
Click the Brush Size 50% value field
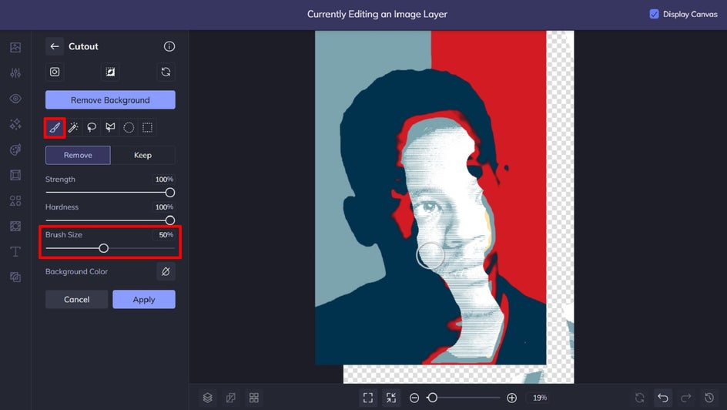pos(164,235)
